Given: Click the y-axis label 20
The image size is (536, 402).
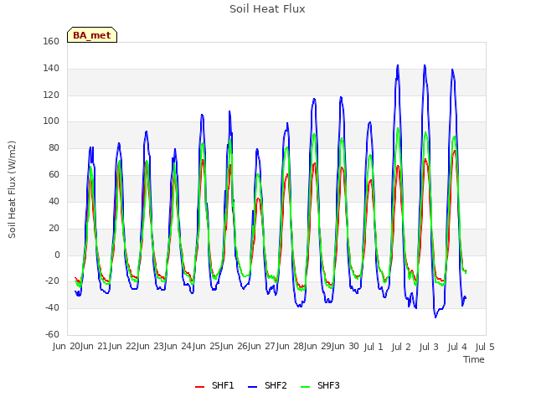Looking at the screenshot, I should click(x=54, y=228).
